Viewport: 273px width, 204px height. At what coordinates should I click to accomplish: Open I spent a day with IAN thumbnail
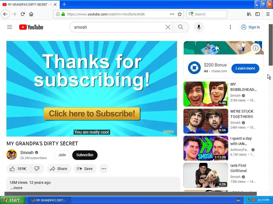206,148
